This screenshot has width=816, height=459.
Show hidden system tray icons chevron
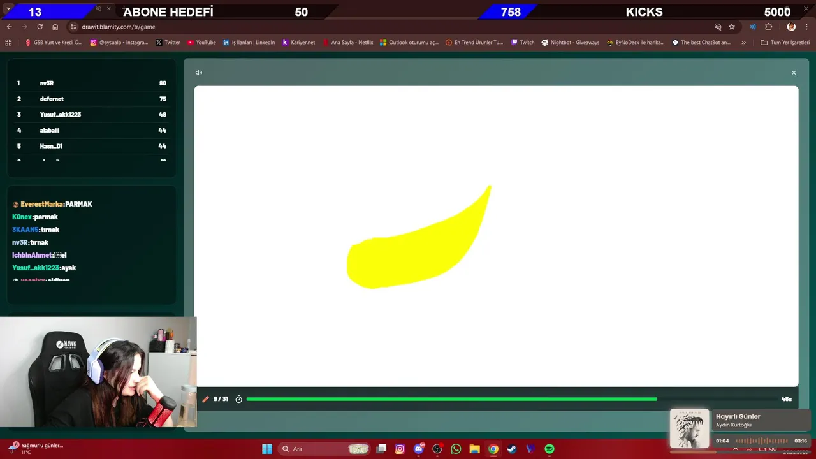735,449
